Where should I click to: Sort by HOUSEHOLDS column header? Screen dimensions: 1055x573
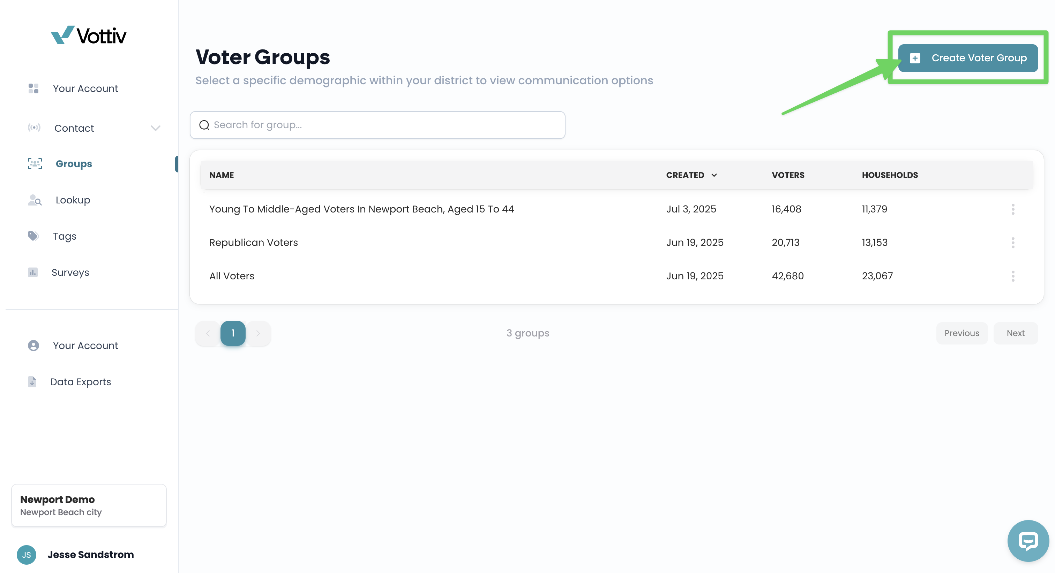[890, 175]
